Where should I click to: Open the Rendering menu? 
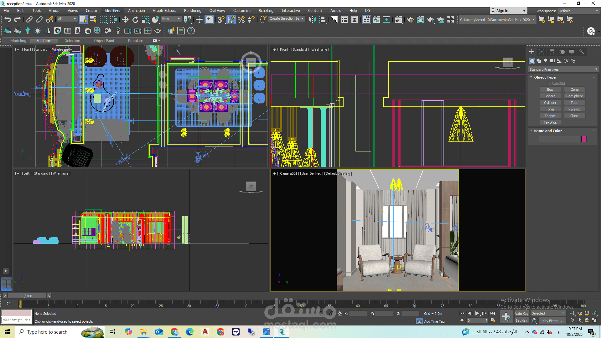(x=192, y=11)
